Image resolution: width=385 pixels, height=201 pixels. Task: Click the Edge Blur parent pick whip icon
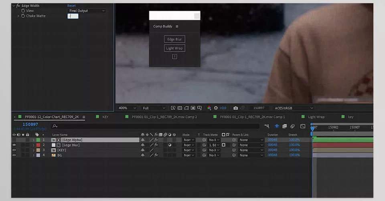point(234,145)
